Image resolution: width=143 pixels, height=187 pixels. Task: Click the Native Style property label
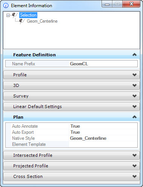coord(23,138)
